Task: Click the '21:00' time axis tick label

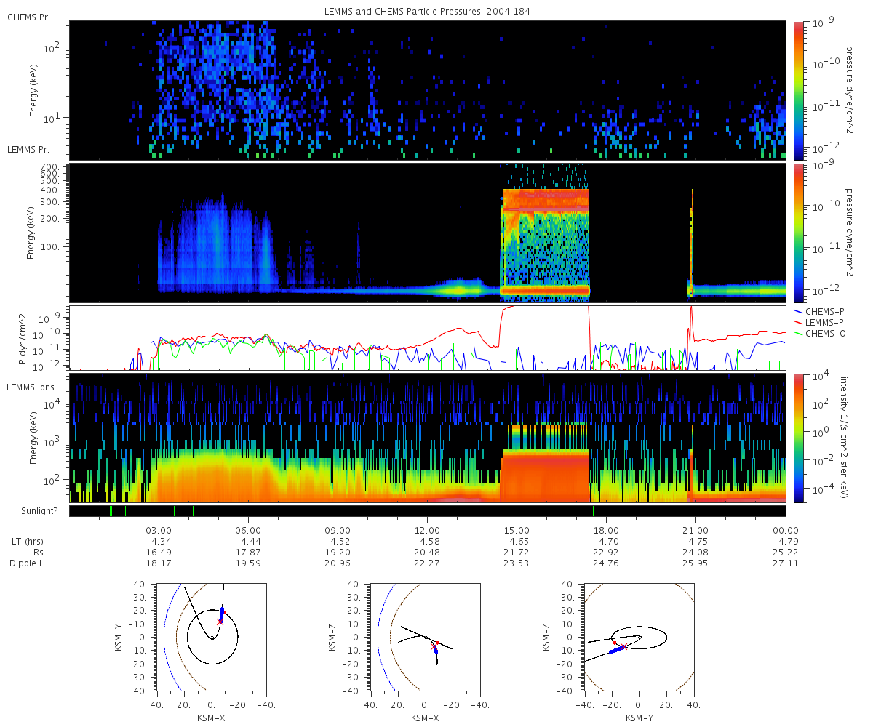Action: point(695,529)
